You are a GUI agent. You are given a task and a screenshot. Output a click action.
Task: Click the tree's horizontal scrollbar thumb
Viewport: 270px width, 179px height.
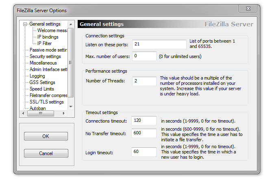coord(41,113)
